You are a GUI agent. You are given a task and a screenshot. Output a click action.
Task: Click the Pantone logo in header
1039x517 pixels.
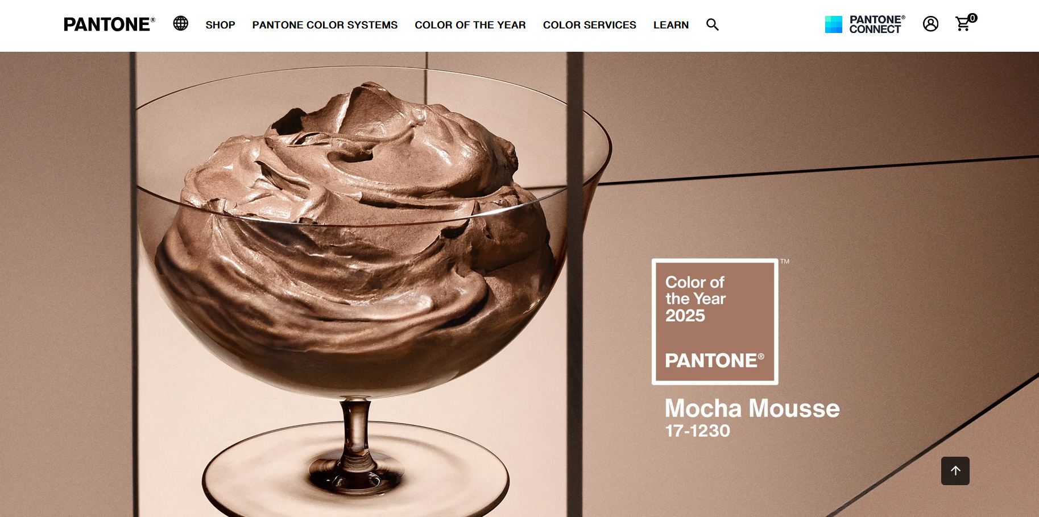(x=109, y=24)
